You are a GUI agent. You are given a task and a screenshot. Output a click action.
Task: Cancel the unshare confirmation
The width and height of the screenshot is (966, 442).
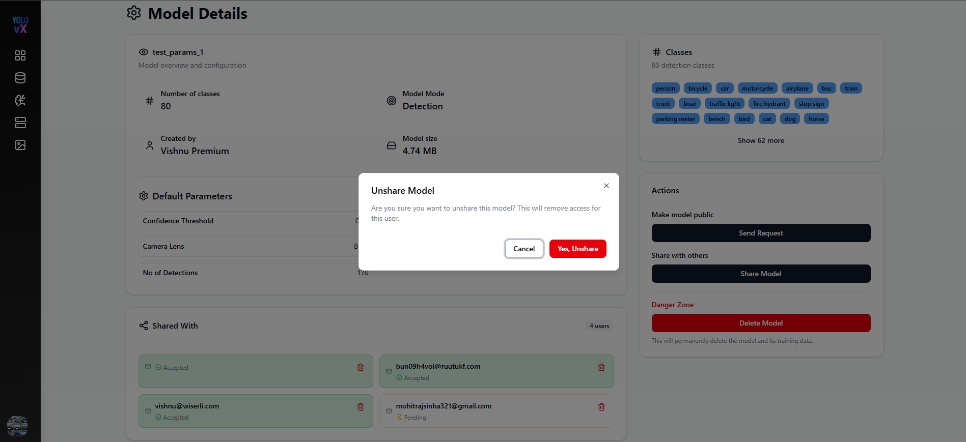point(524,249)
